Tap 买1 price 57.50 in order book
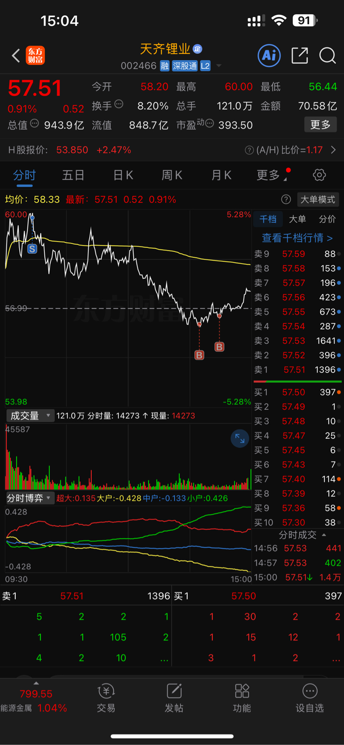Viewport: 344px width, 745px height. pos(293,392)
